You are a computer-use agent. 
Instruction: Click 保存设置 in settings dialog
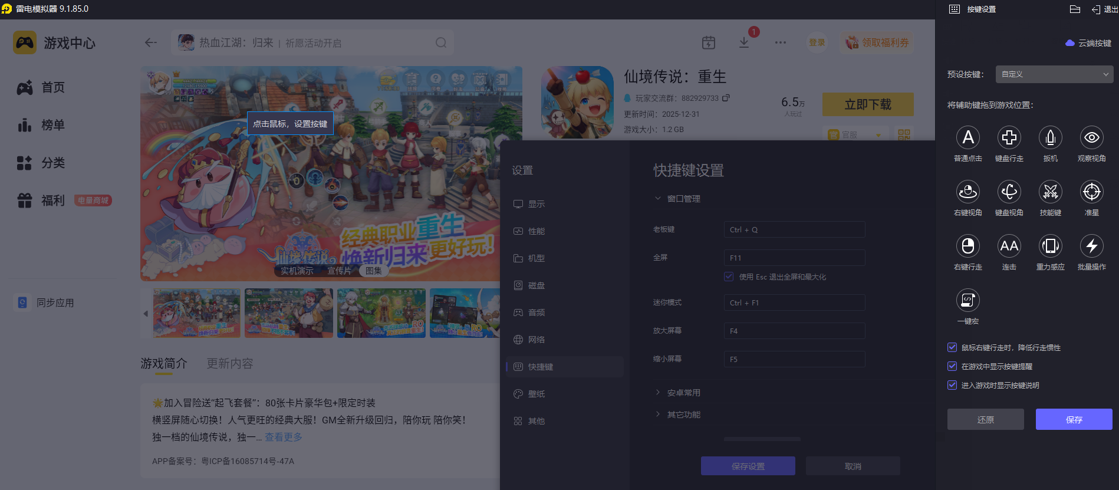coord(748,466)
